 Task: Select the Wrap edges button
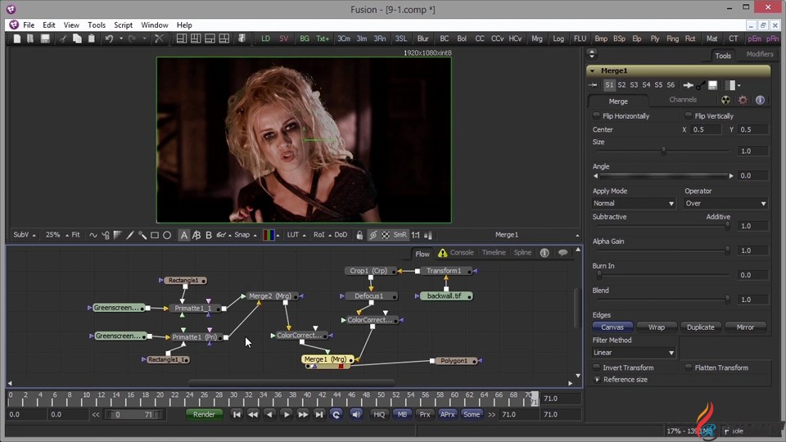pos(657,327)
